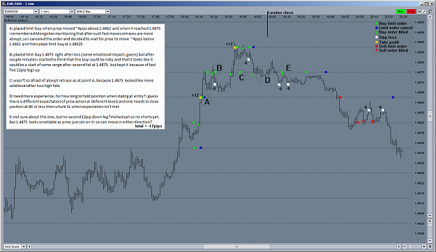Click the minus zoom-out button at bottom right
This screenshot has width=436, height=252.
tap(405, 246)
